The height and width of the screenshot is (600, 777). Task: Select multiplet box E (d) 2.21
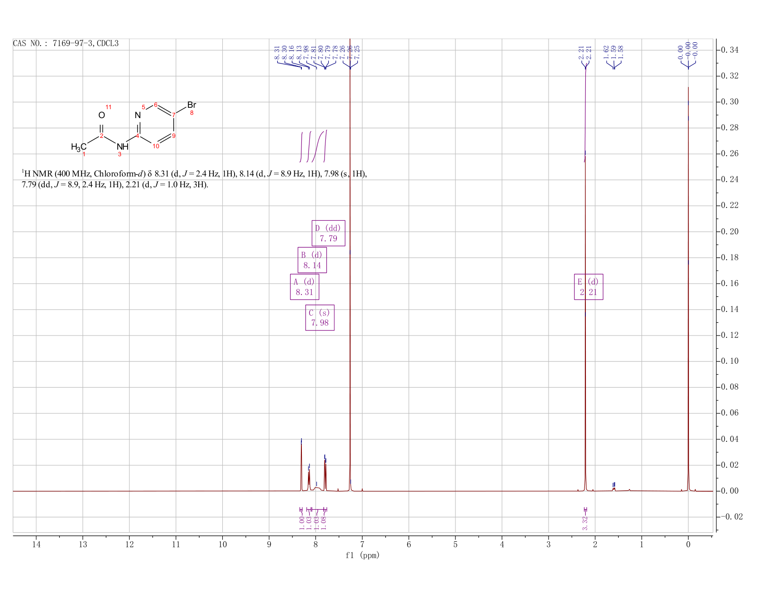589,287
